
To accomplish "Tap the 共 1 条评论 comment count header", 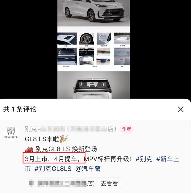I will click(x=20, y=109).
